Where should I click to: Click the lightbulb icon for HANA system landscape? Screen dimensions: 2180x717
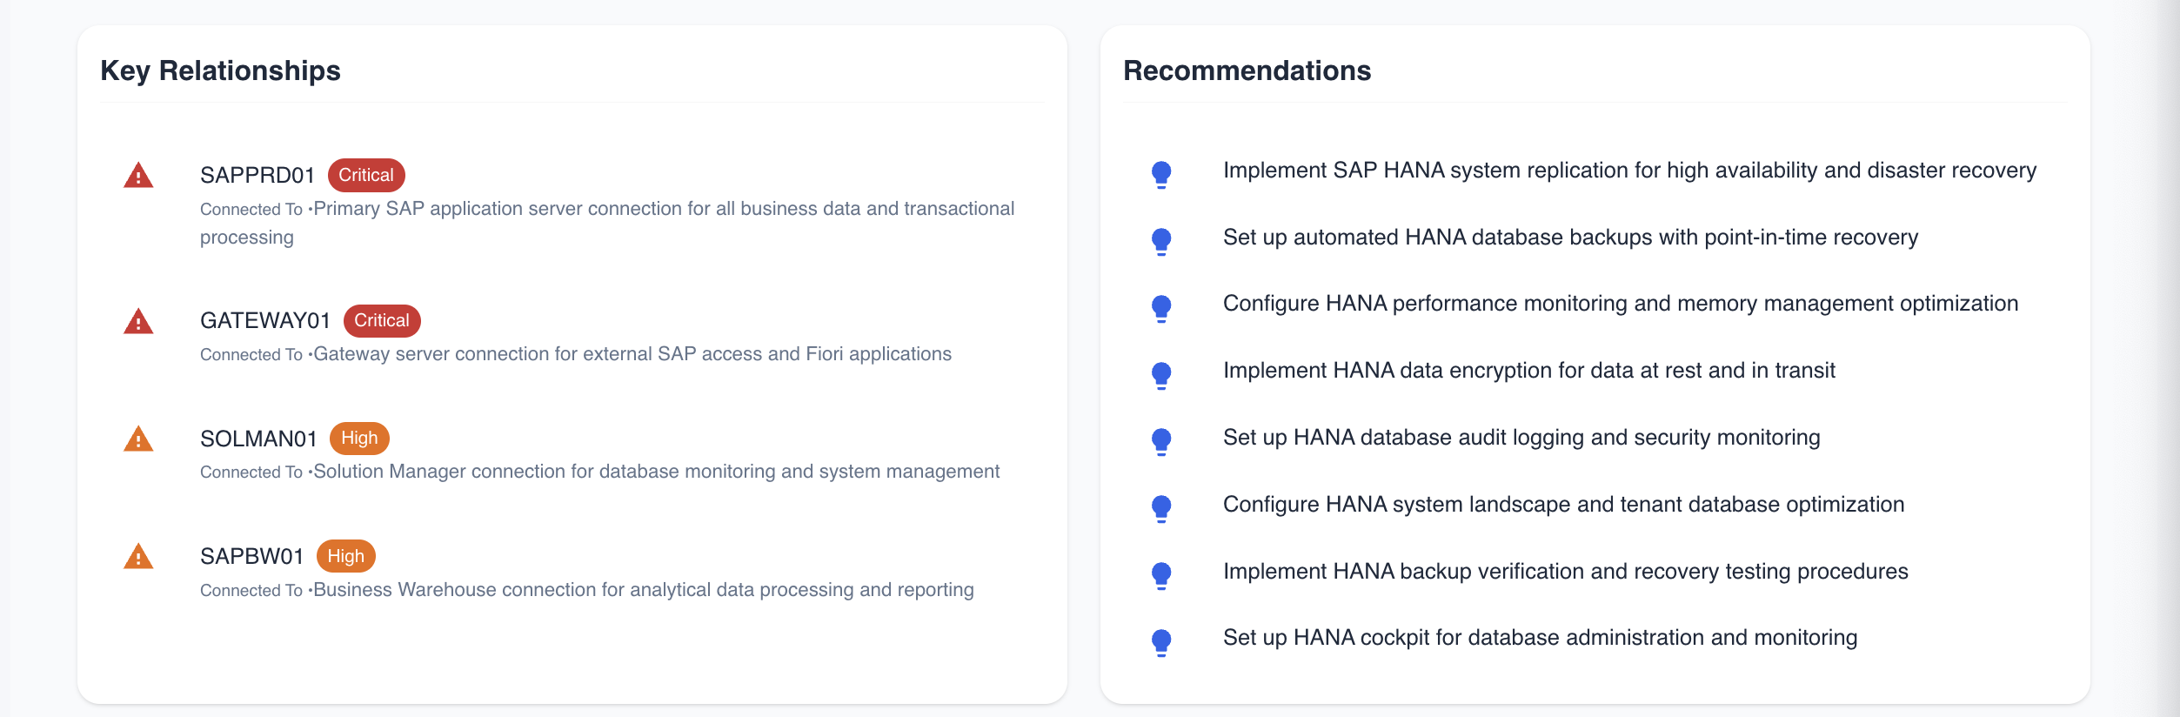click(1161, 508)
